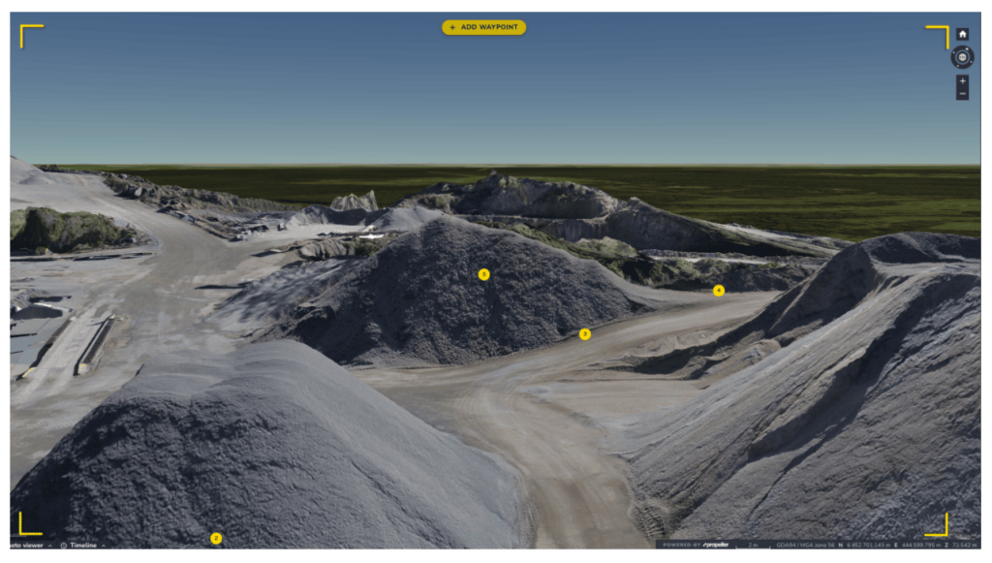992x563 pixels.
Task: Select waypoint marker 4 near the far road
Action: [718, 290]
